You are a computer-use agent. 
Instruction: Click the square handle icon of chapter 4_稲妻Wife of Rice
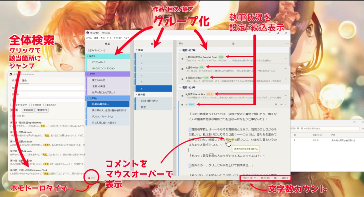pyautogui.click(x=182, y=96)
